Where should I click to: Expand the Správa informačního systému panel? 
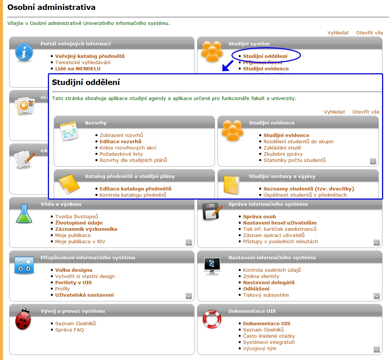point(377,242)
